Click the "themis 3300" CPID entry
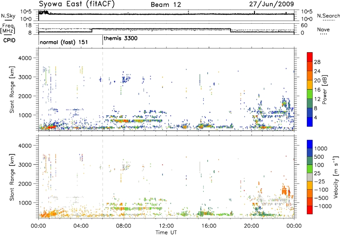Viewport: 340px width, 235px height. pyautogui.click(x=121, y=39)
